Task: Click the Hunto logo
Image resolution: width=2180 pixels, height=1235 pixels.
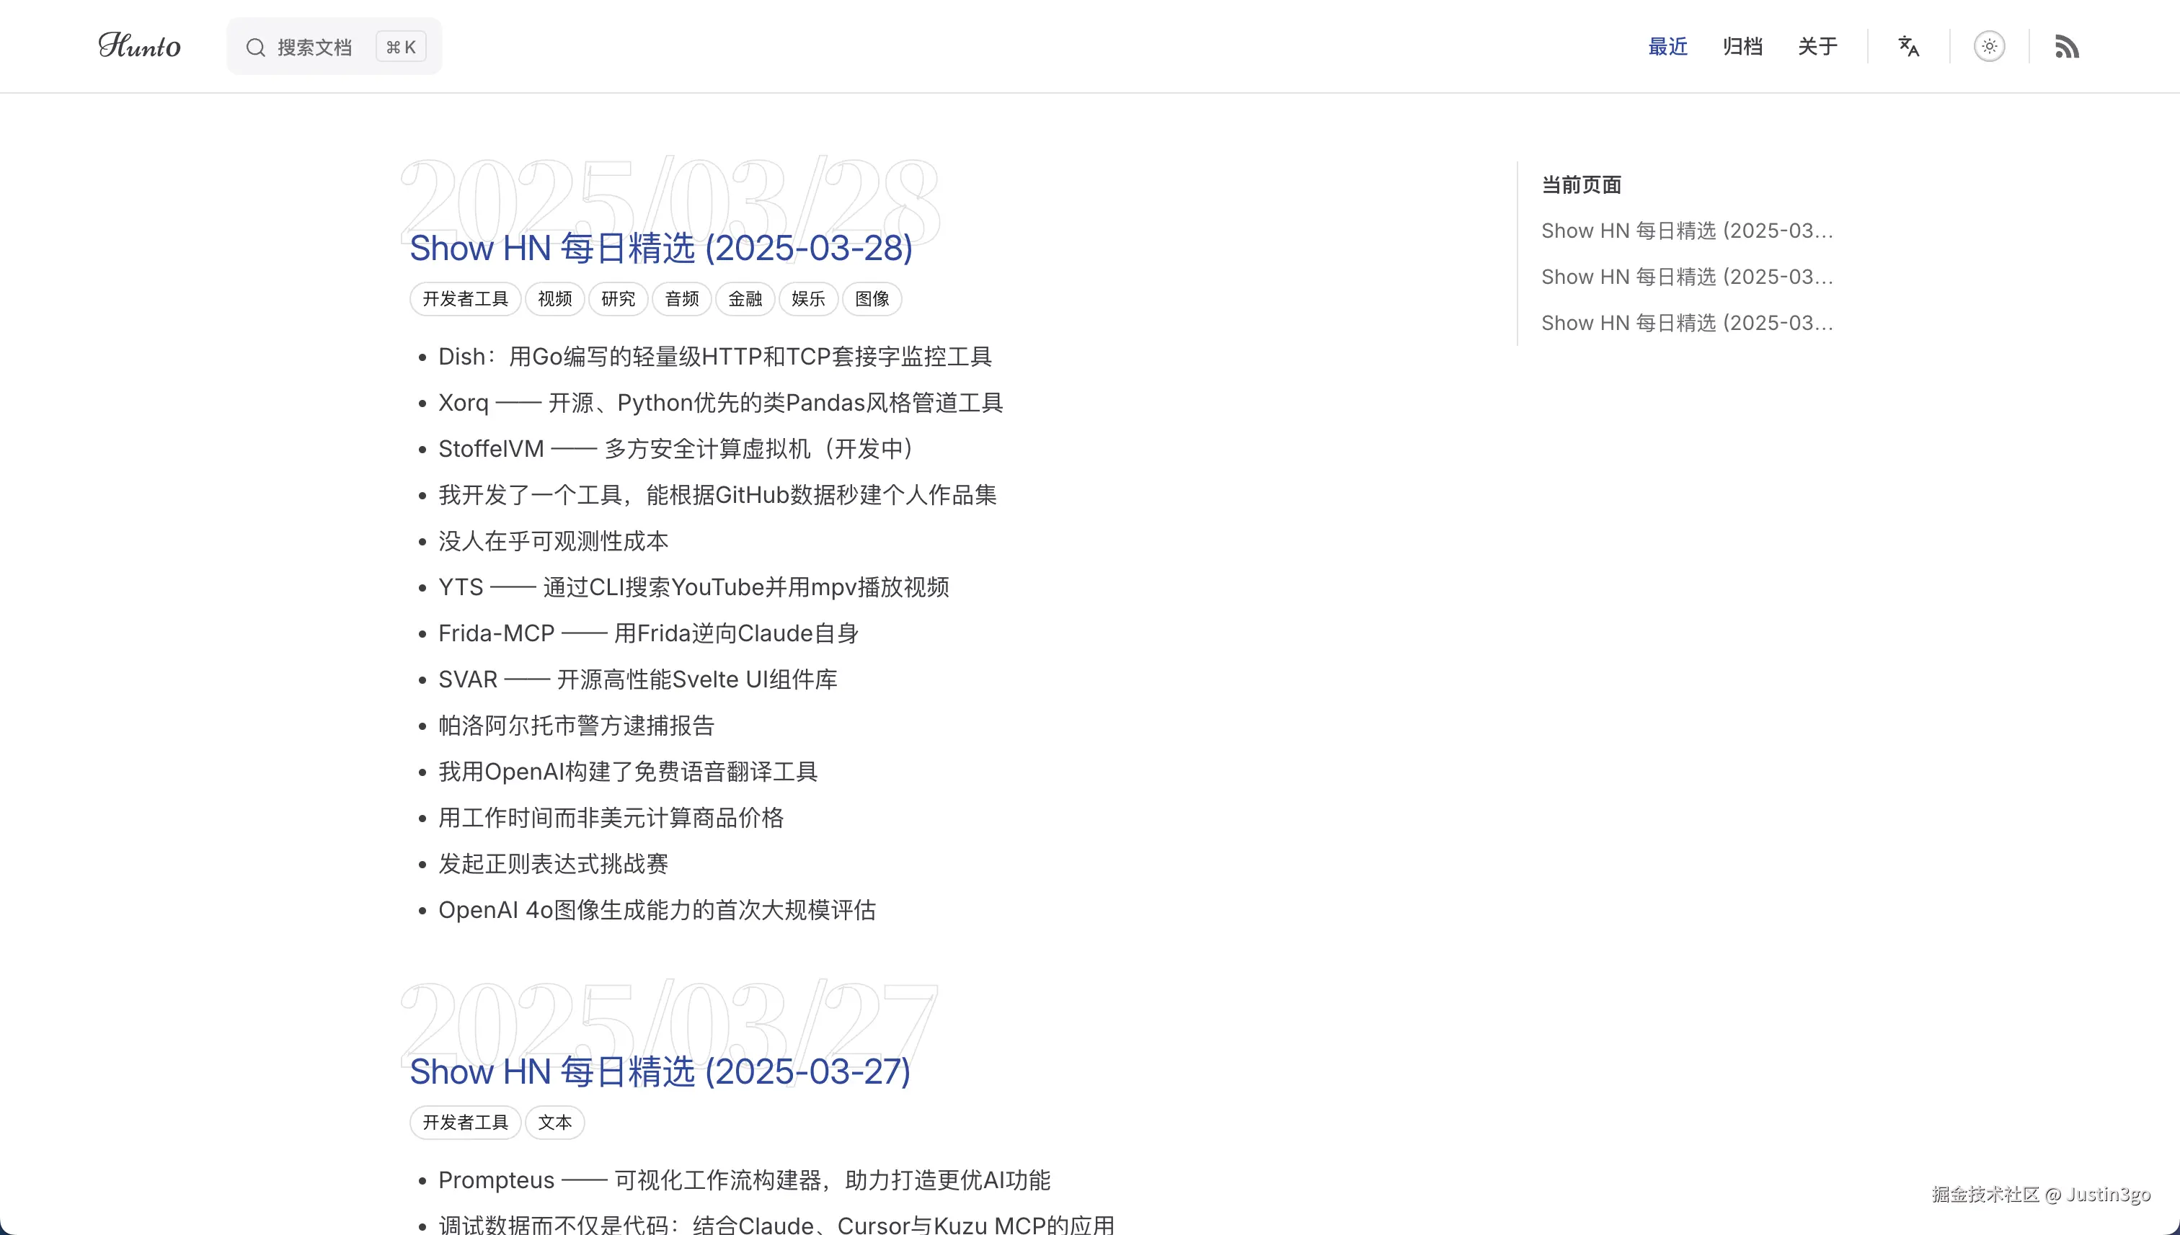Action: [x=139, y=46]
